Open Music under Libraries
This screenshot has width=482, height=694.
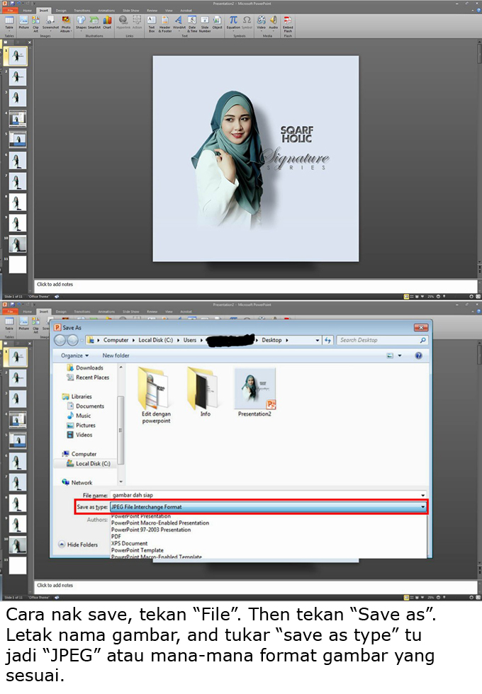click(79, 416)
